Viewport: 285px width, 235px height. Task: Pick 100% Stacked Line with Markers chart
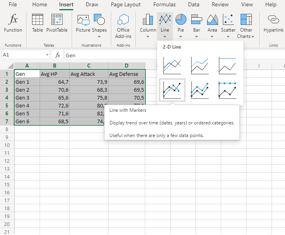(x=227, y=90)
